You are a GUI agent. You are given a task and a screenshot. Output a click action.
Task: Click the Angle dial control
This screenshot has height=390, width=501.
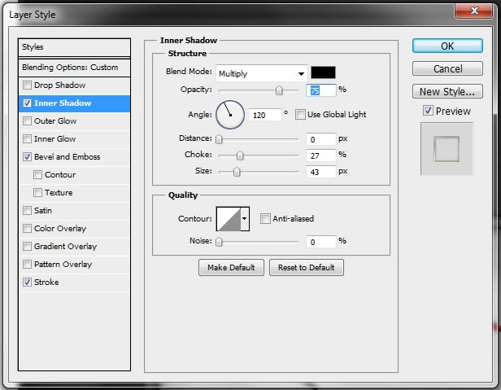coord(230,115)
